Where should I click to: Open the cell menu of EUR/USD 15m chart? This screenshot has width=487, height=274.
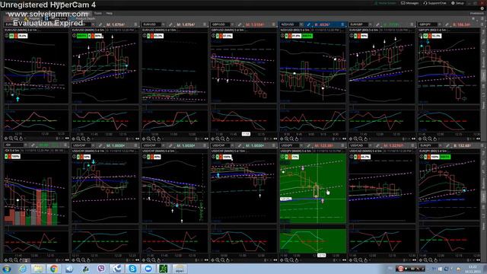(205, 24)
